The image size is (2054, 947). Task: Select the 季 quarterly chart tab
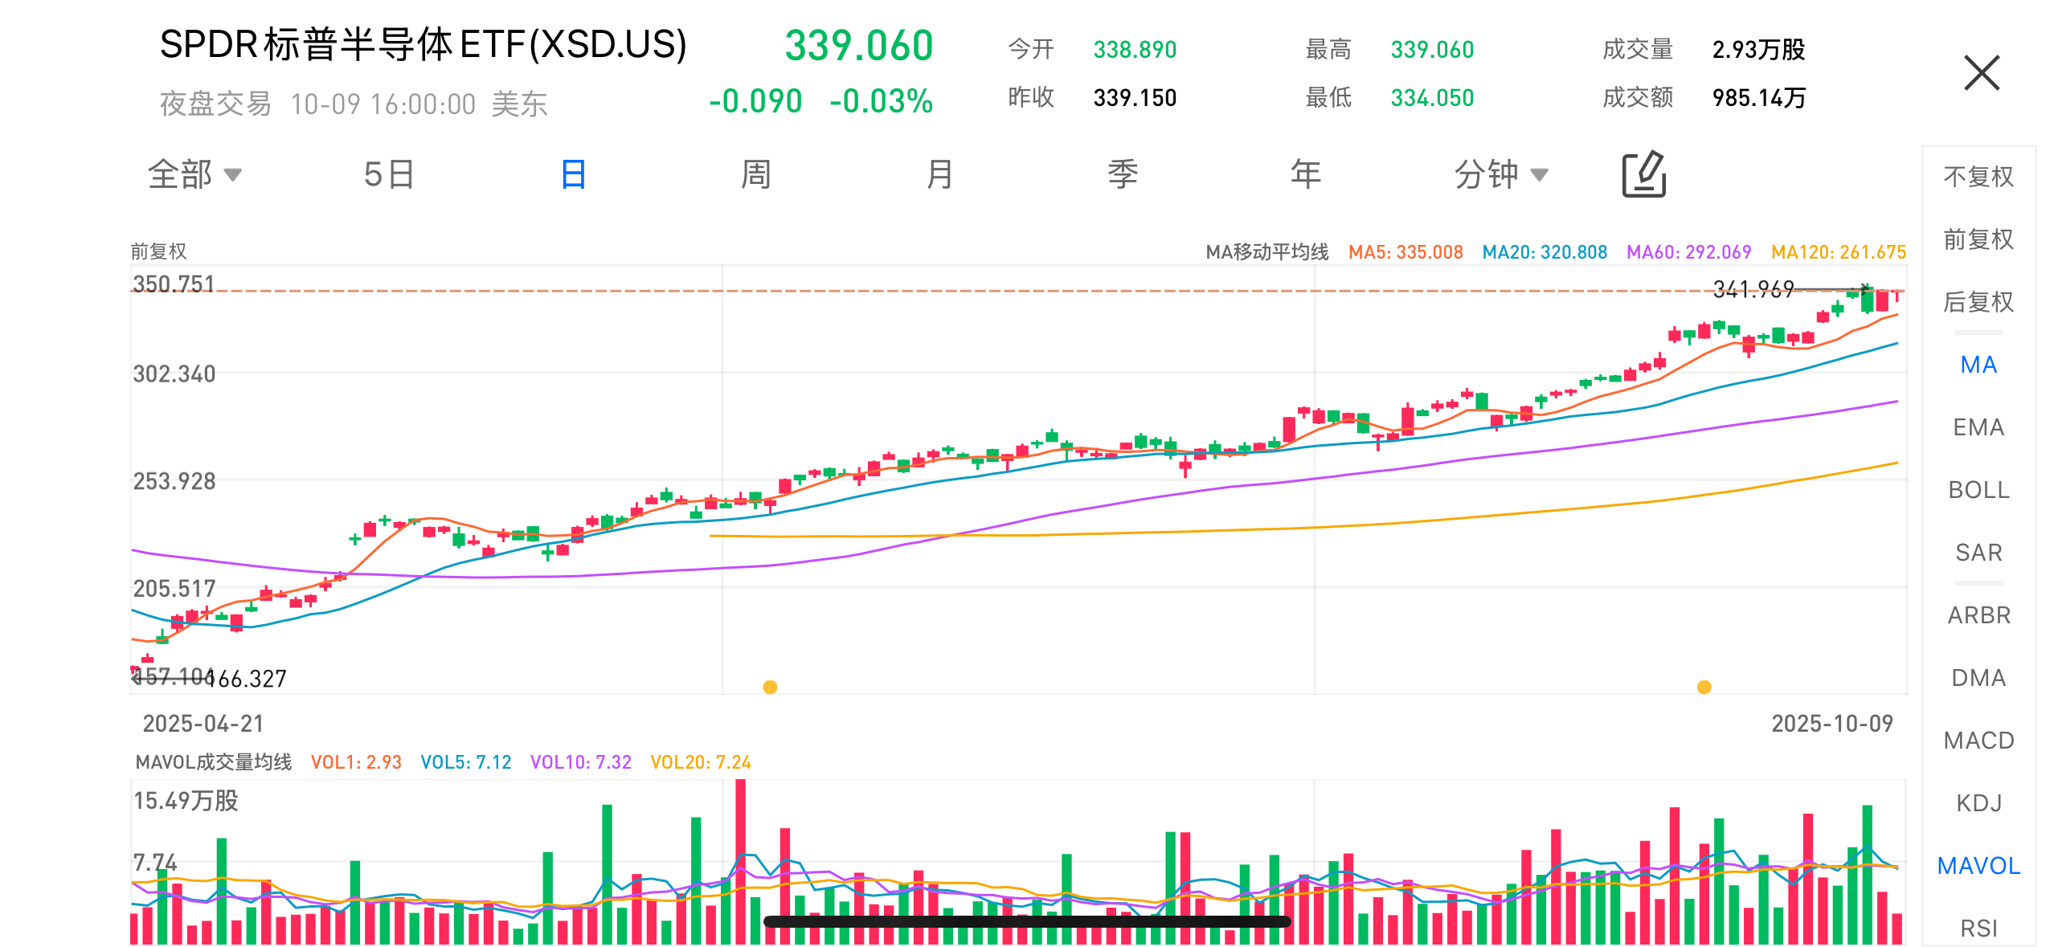tap(1123, 174)
